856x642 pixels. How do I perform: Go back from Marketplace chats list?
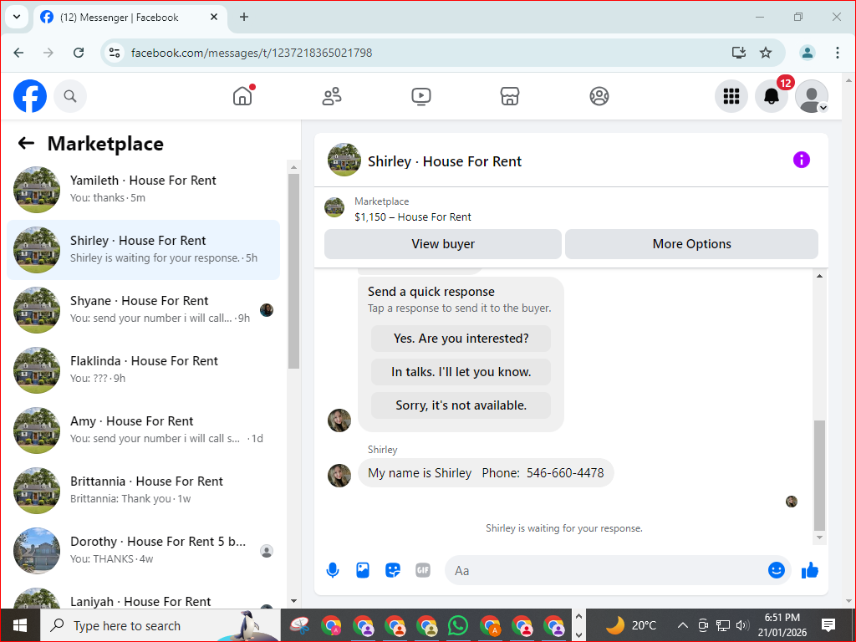[x=26, y=144]
